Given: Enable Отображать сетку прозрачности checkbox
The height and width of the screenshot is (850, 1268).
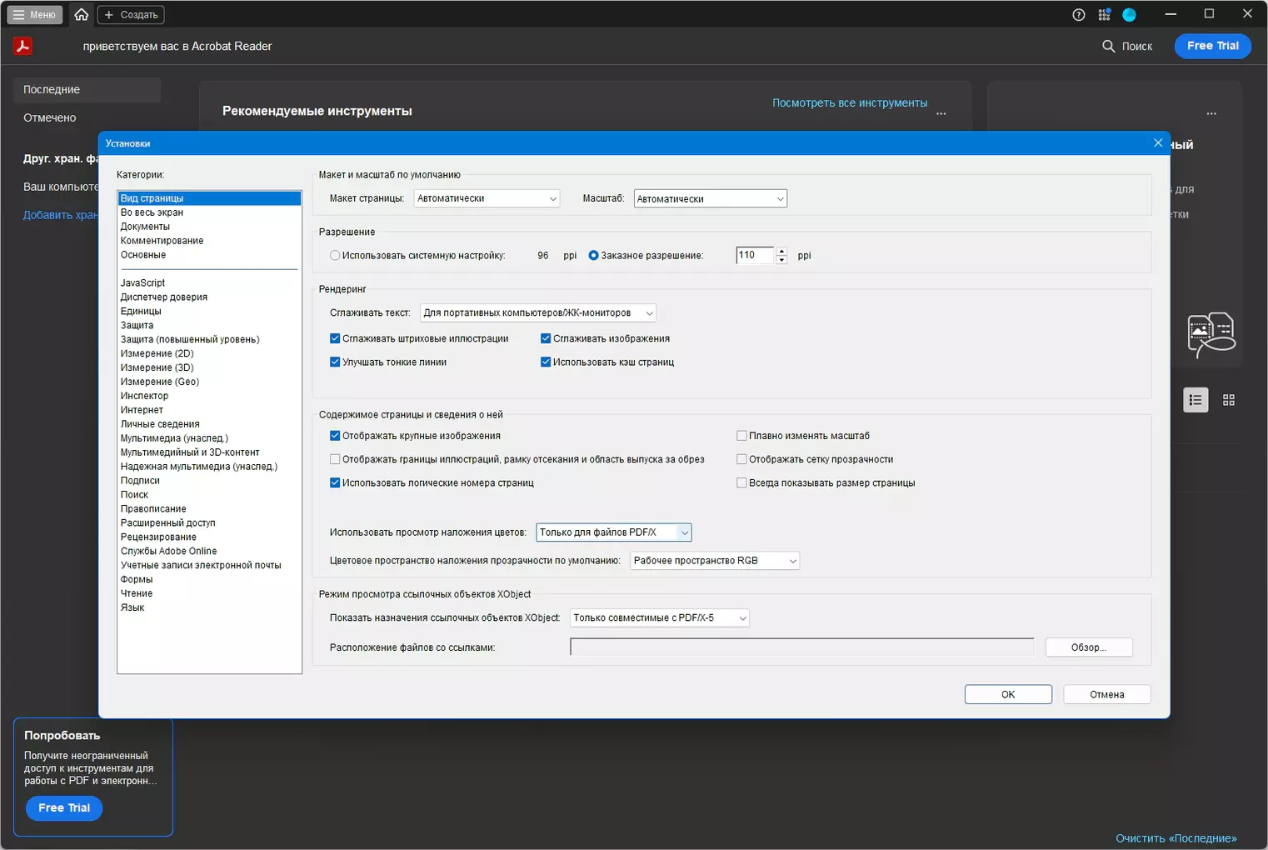Looking at the screenshot, I should click(741, 459).
